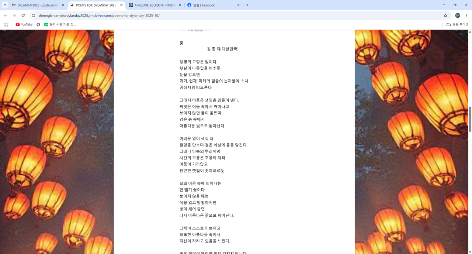Click line 빛이 새어 들면

(x=192, y=209)
